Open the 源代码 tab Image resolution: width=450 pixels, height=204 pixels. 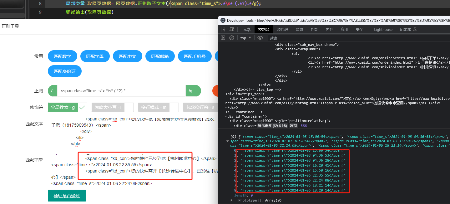click(282, 30)
